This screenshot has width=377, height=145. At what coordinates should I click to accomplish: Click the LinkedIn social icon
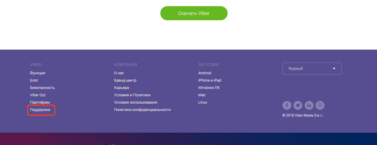[x=309, y=105]
